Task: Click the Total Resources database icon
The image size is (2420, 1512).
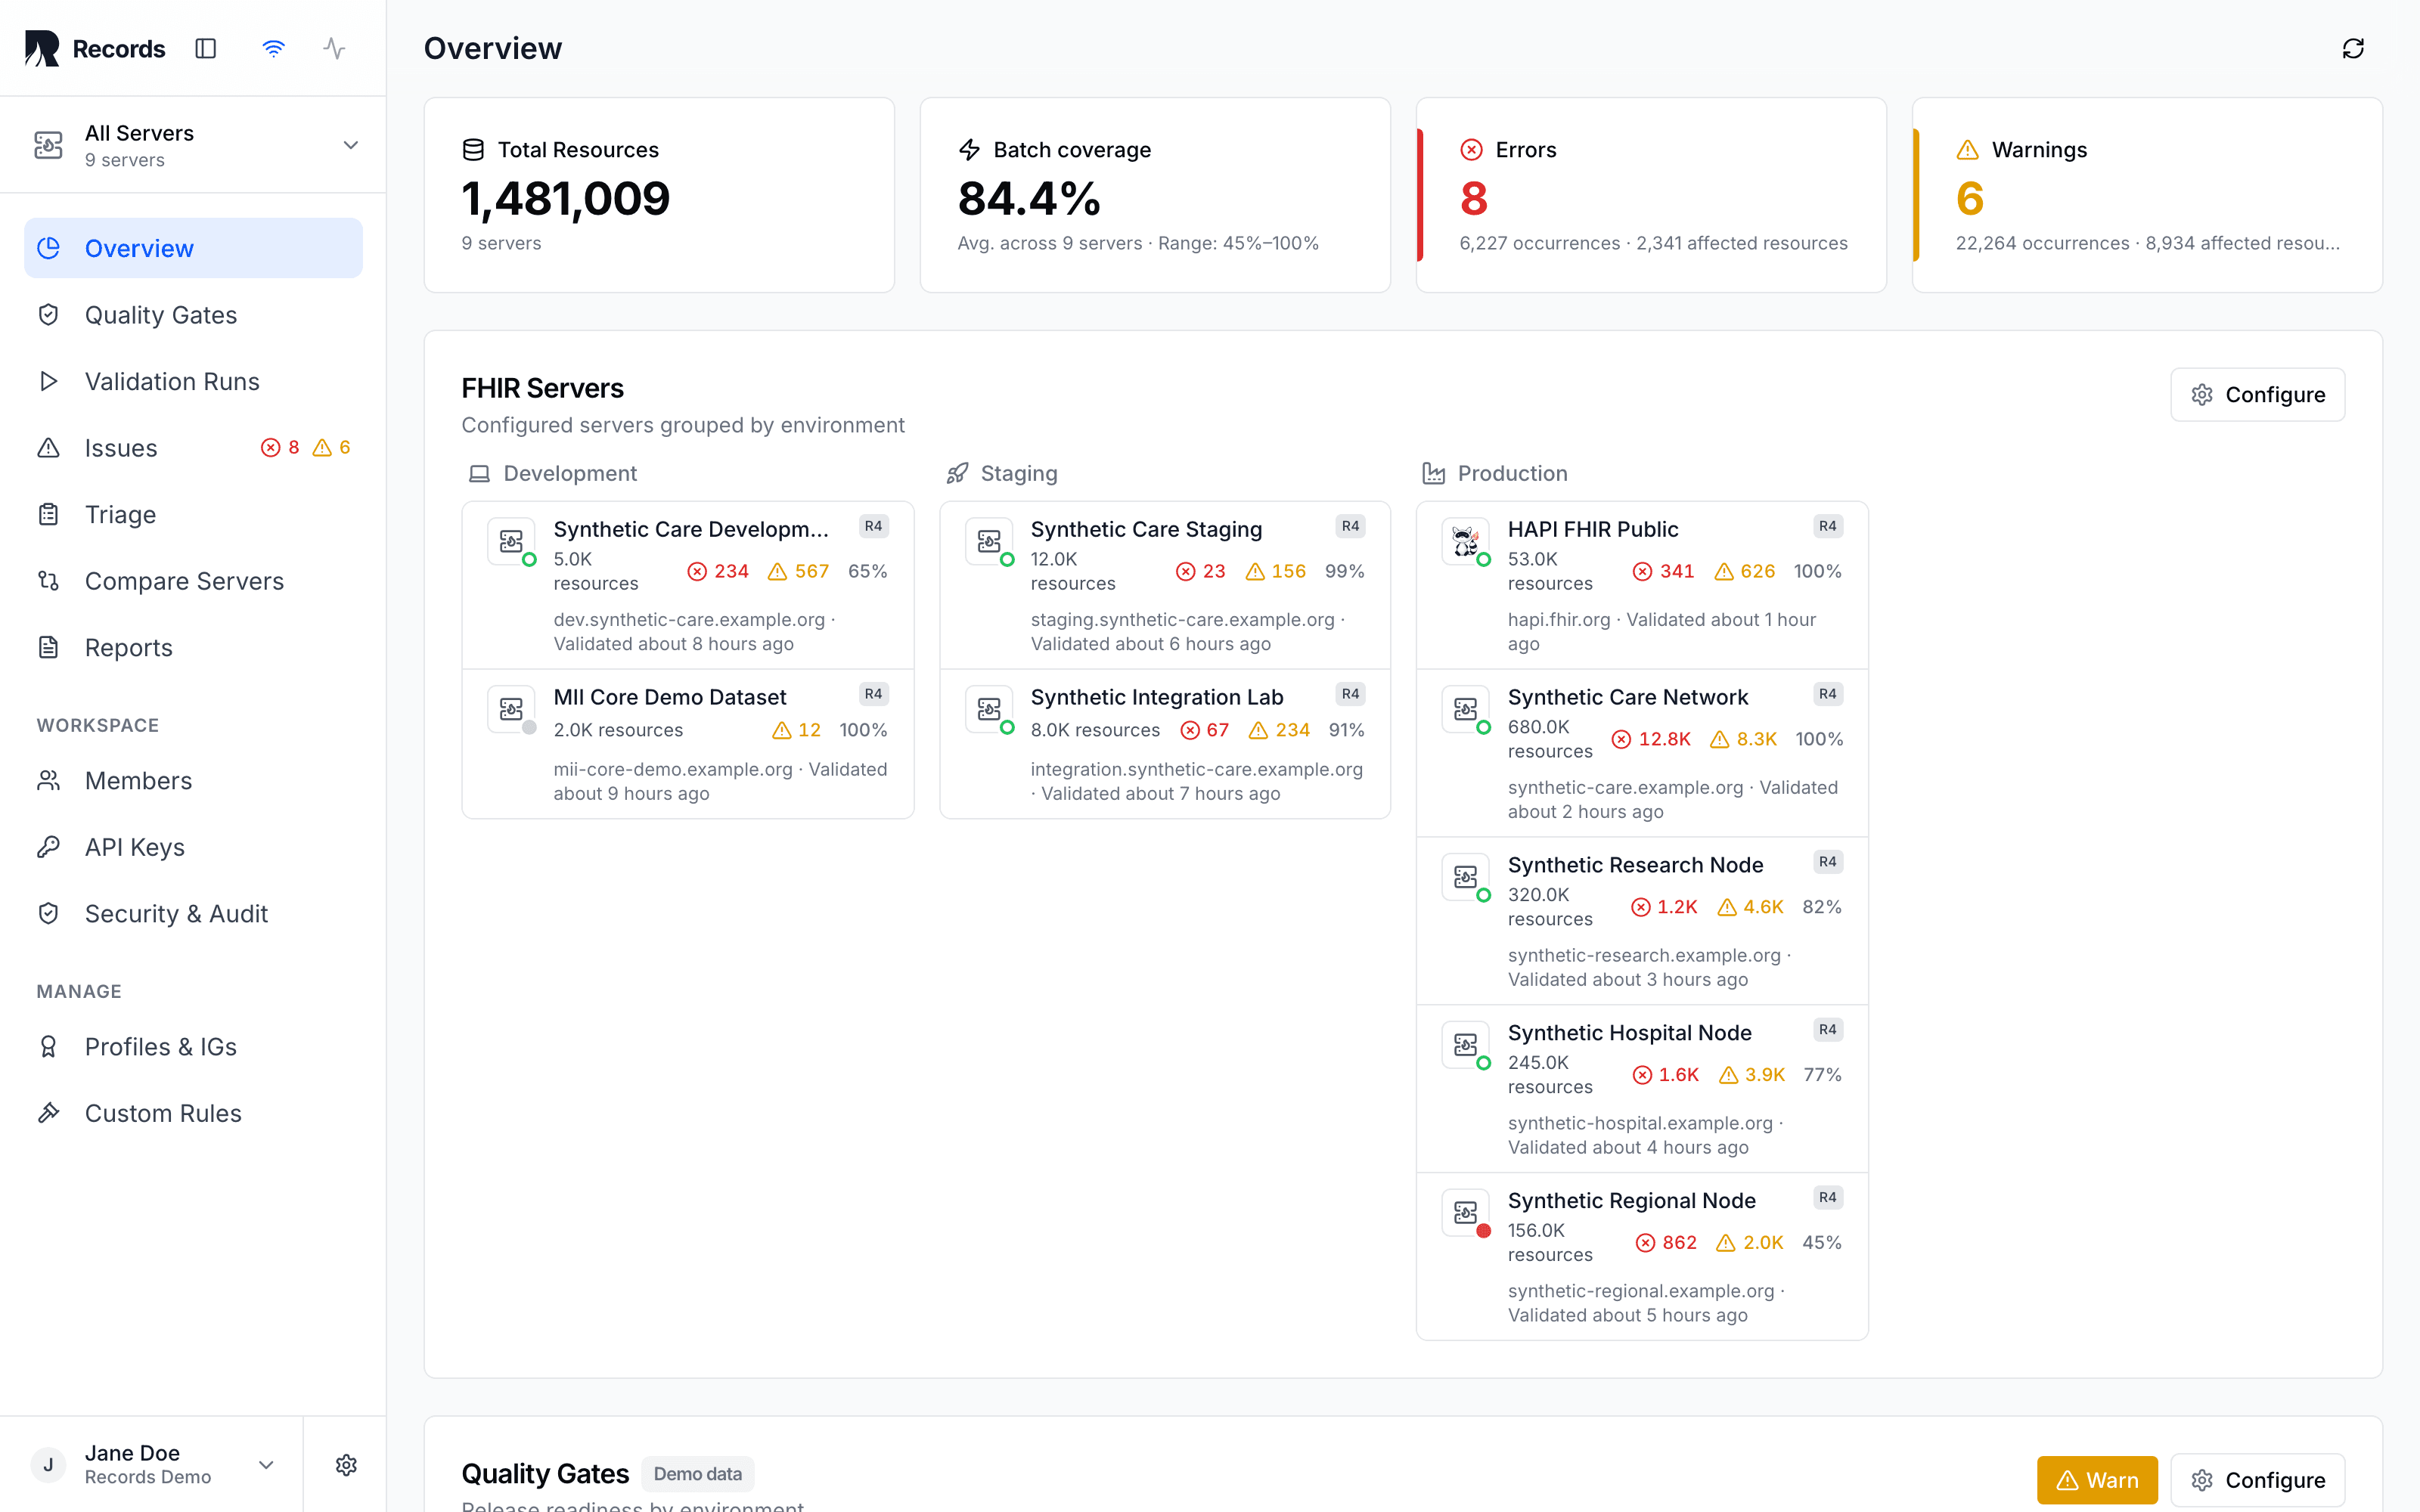Action: click(473, 150)
